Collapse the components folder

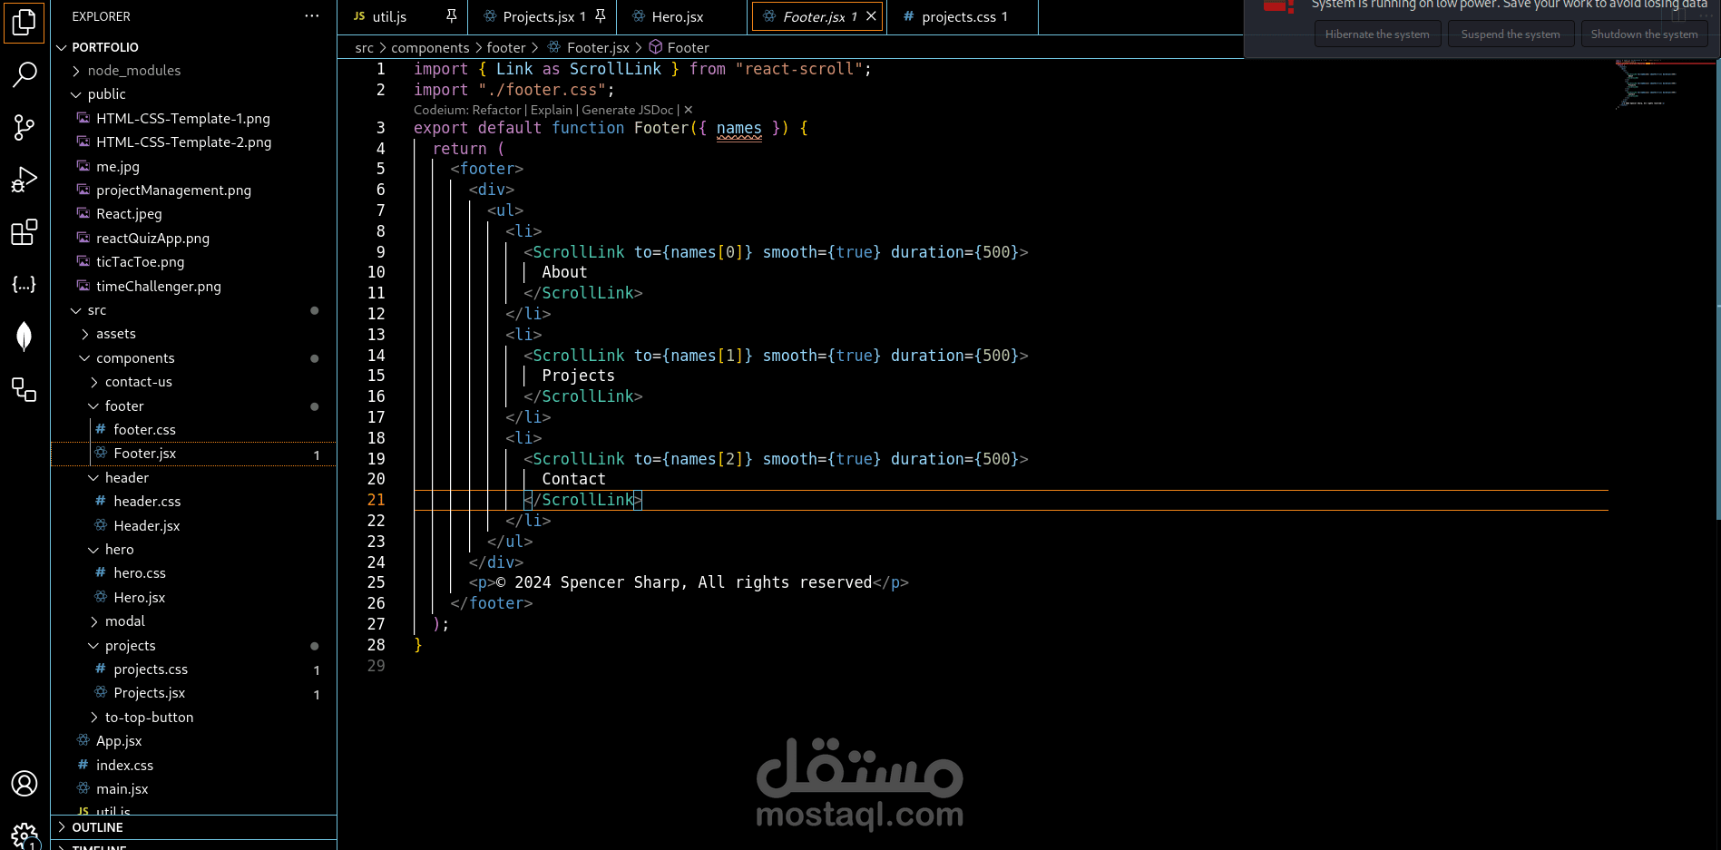193,358
